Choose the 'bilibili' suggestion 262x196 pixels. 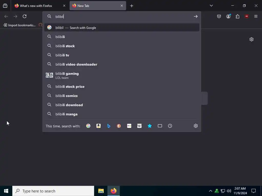pyautogui.click(x=122, y=37)
